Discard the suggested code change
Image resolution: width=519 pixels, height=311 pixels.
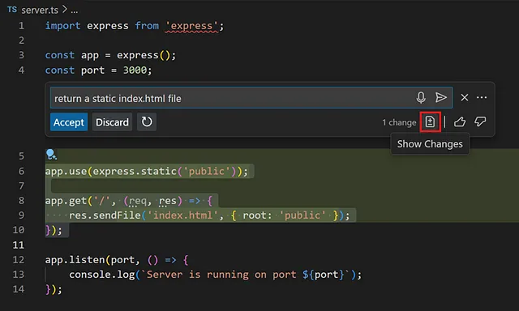coord(112,122)
